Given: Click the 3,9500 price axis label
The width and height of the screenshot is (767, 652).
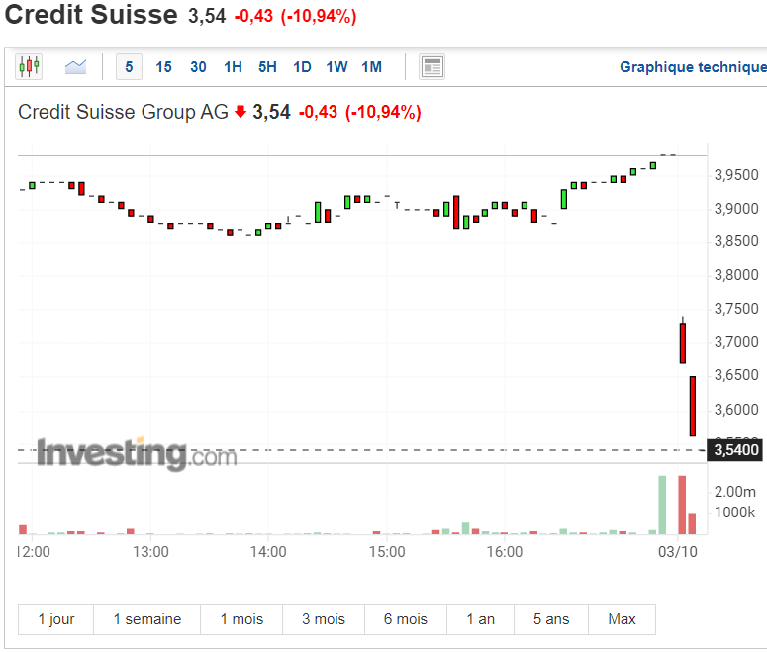Looking at the screenshot, I should click(736, 175).
